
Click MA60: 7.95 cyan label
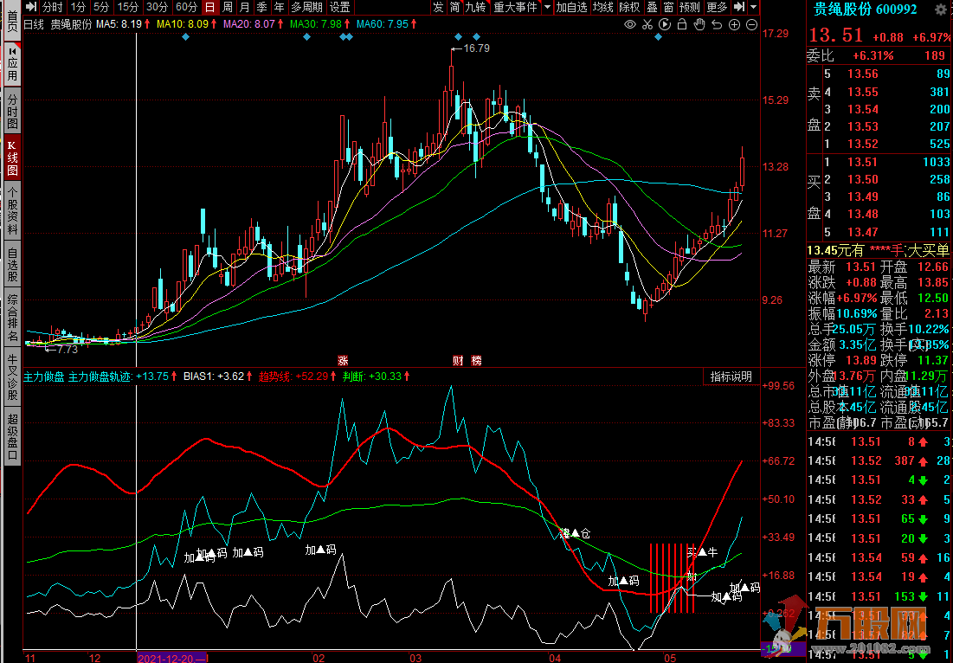[x=387, y=25]
